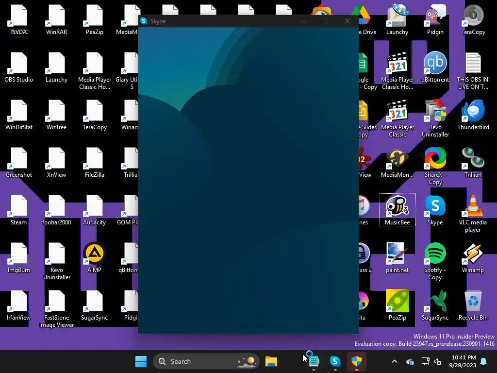497x373 pixels.
Task: Open the network status tray icon
Action: point(425,361)
